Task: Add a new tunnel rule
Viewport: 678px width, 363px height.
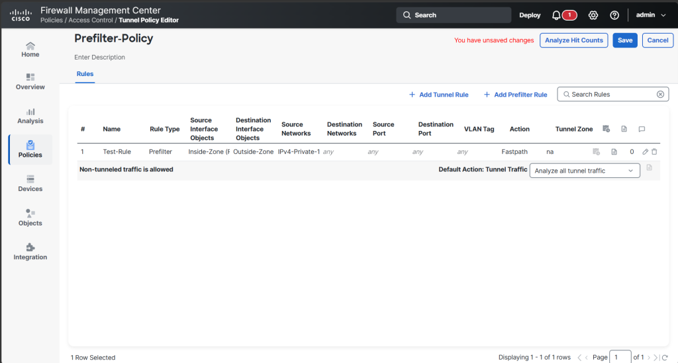Action: pos(438,95)
